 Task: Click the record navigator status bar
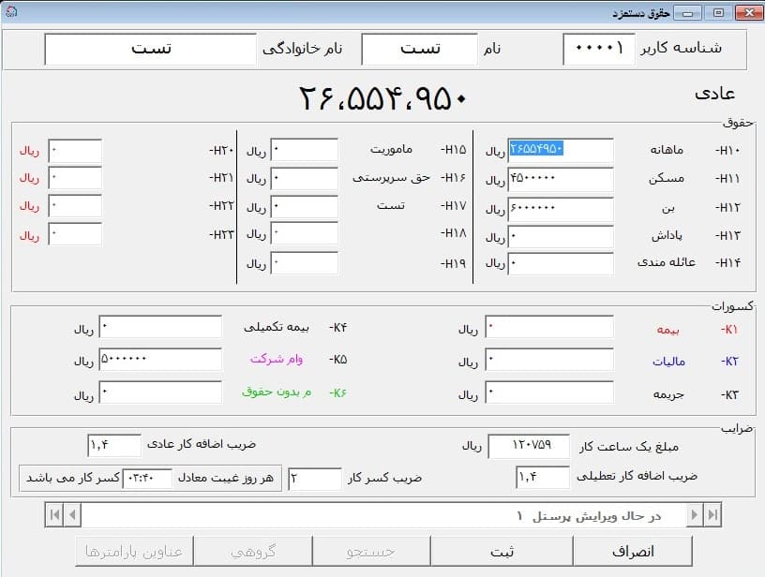click(383, 514)
